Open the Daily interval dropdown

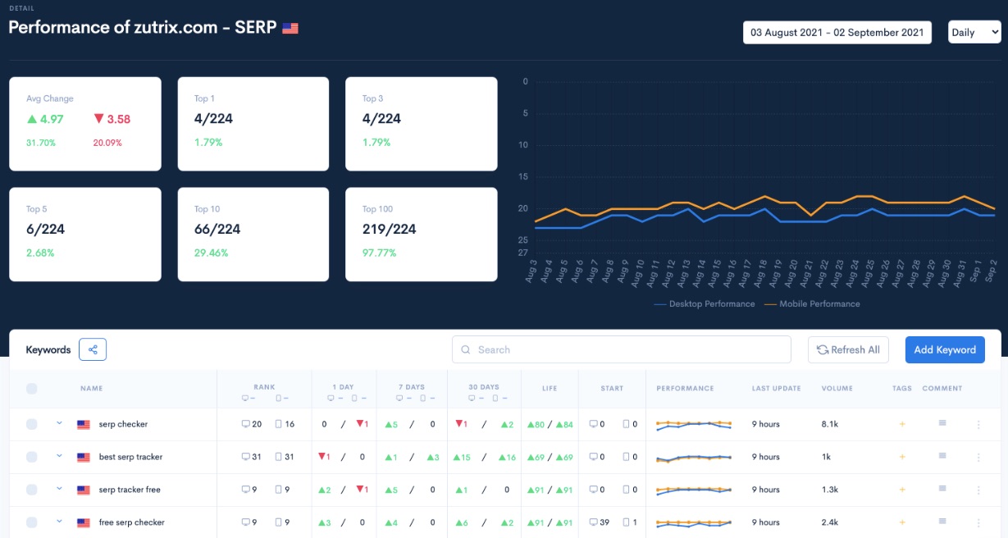[x=974, y=32]
